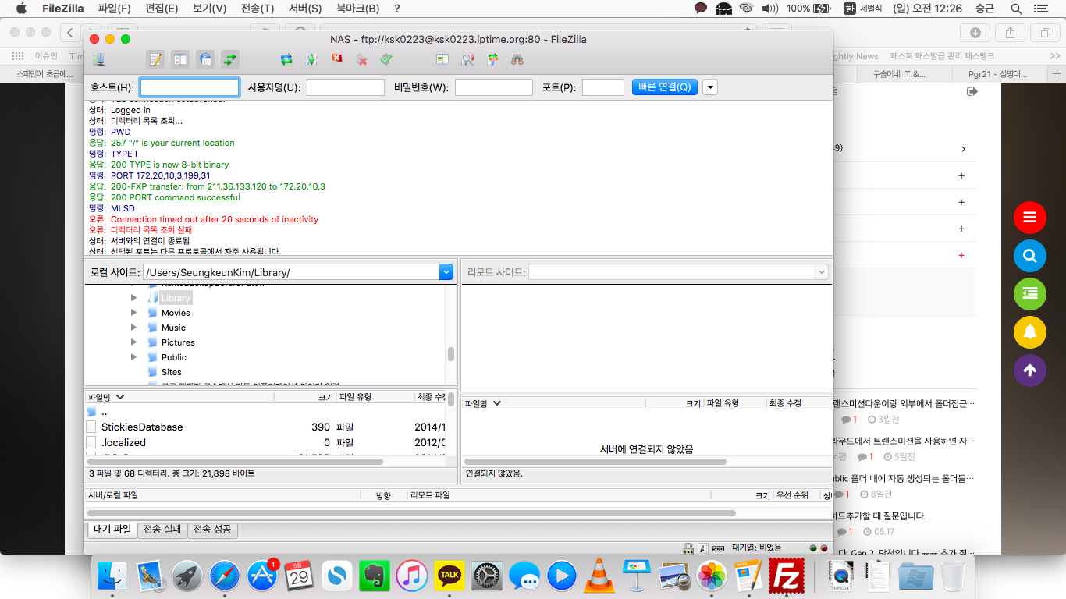1066x599 pixels.
Task: Toggle the transfer queue display
Action: (x=230, y=59)
